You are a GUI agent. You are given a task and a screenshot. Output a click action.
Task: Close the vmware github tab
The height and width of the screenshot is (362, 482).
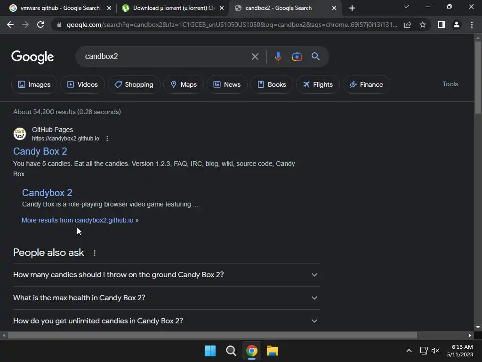pos(109,8)
